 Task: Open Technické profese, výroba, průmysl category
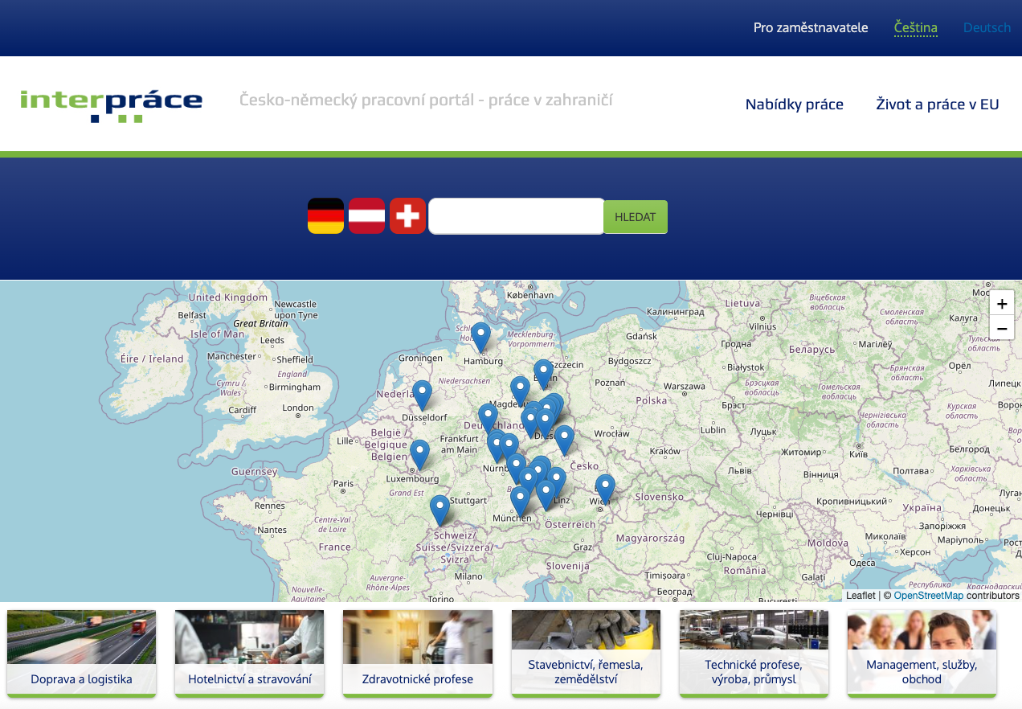pyautogui.click(x=754, y=654)
